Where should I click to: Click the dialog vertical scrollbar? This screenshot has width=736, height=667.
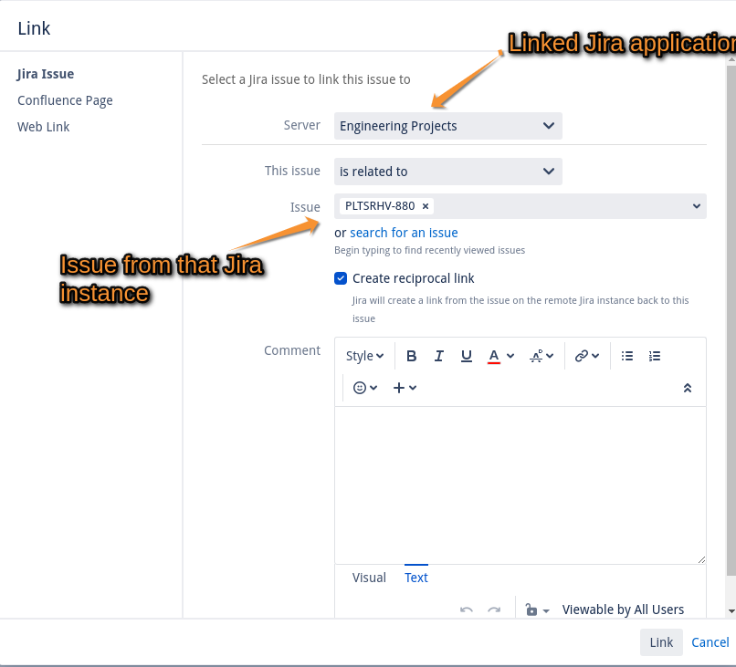click(731, 320)
